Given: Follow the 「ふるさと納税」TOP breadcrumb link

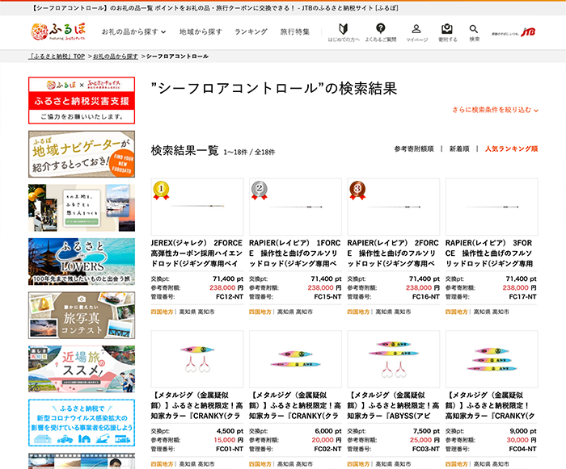Looking at the screenshot, I should click(57, 57).
